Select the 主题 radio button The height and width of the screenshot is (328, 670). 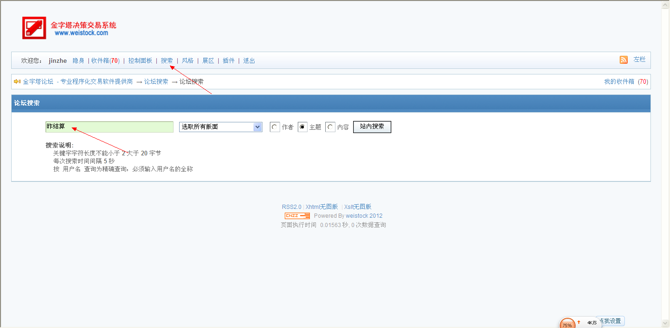(302, 127)
